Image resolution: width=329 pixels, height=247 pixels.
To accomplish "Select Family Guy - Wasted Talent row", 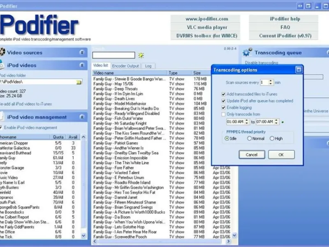I will click(x=162, y=172).
